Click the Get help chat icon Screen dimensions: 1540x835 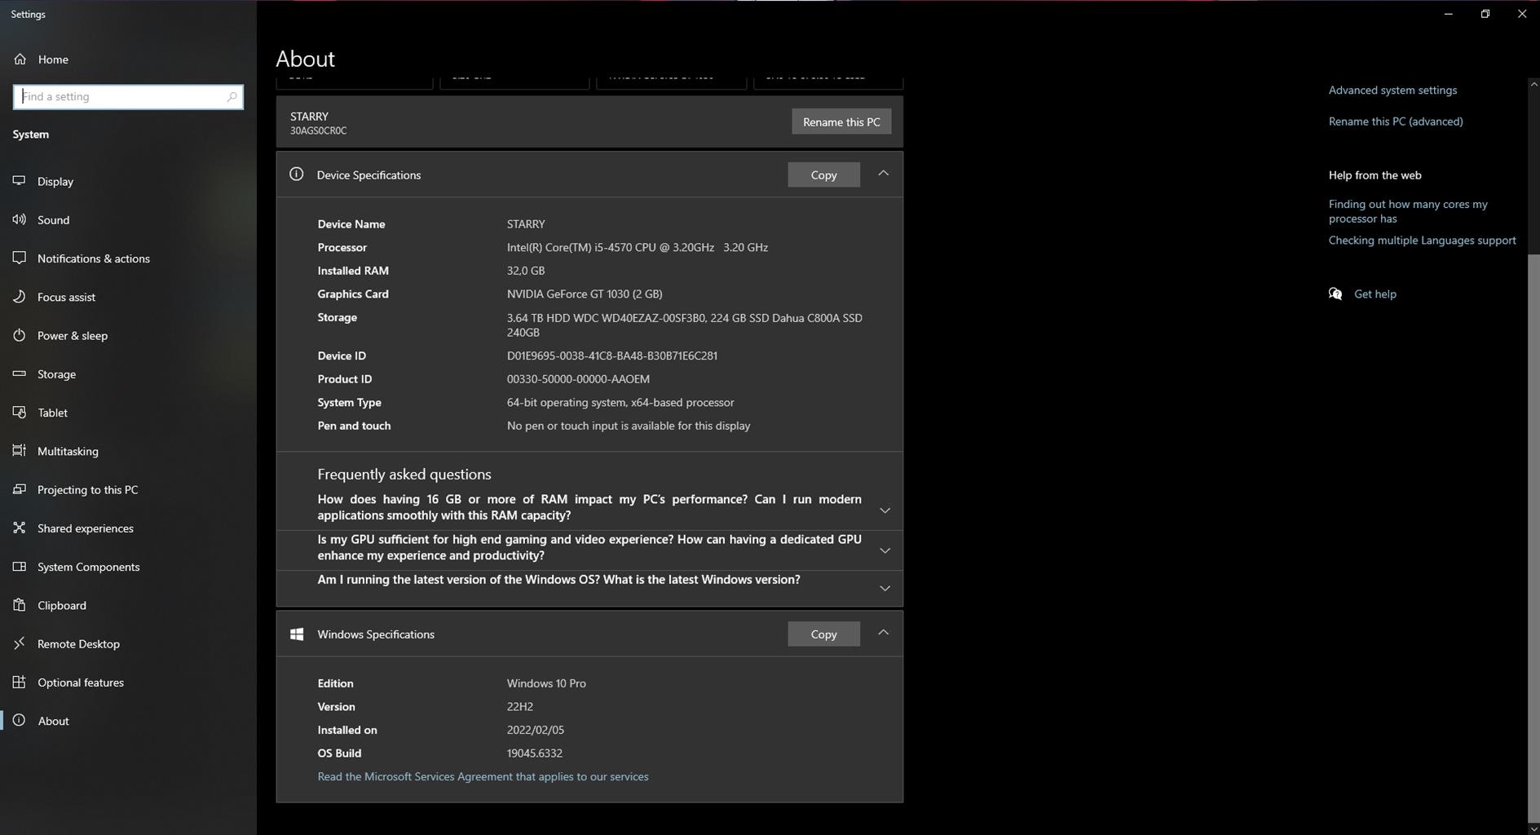pos(1335,294)
